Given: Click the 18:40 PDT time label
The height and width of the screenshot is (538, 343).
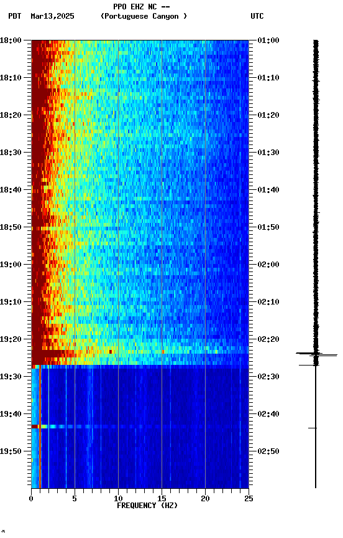Looking at the screenshot, I should [11, 190].
